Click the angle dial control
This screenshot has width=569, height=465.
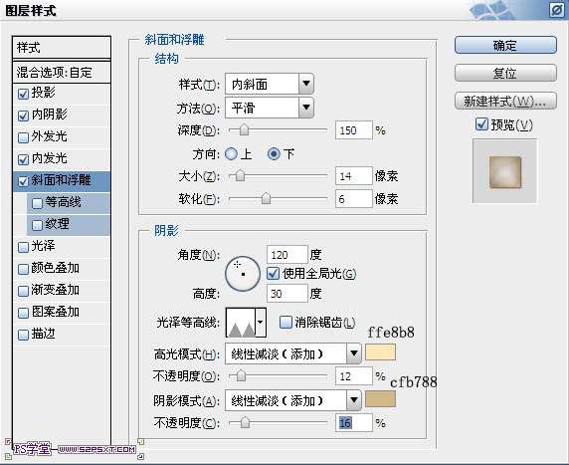243,274
